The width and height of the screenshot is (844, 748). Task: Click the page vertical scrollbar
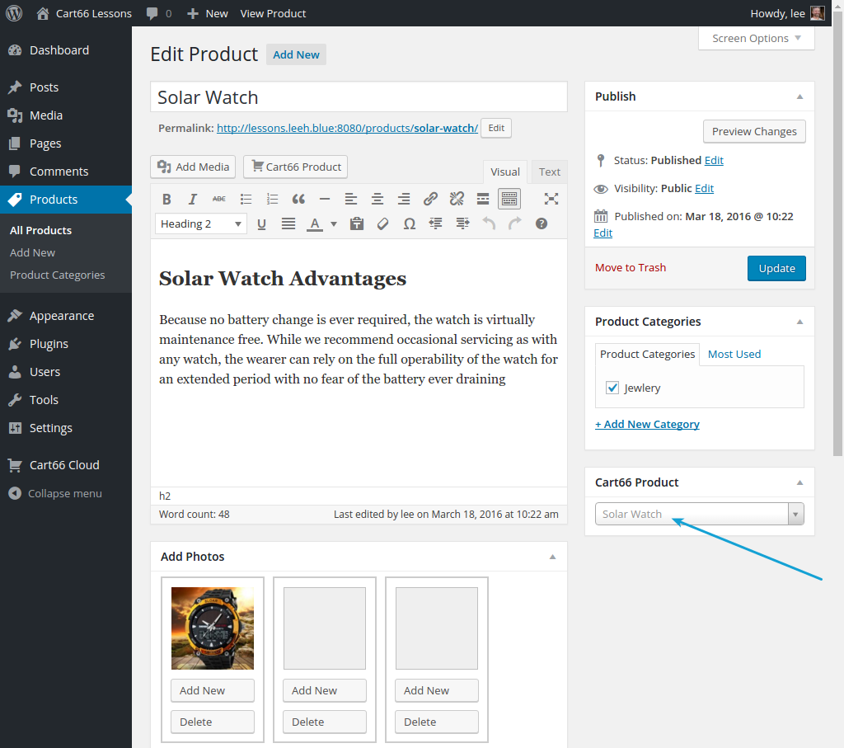click(838, 233)
